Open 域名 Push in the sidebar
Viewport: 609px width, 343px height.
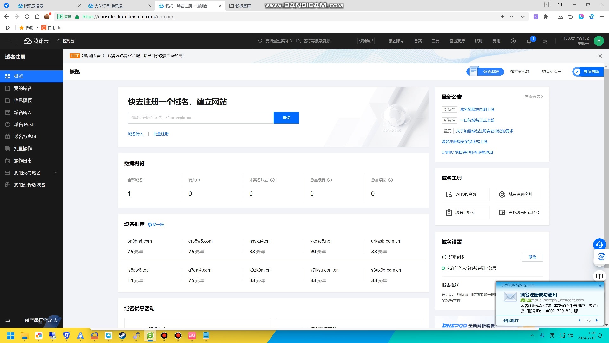32,124
